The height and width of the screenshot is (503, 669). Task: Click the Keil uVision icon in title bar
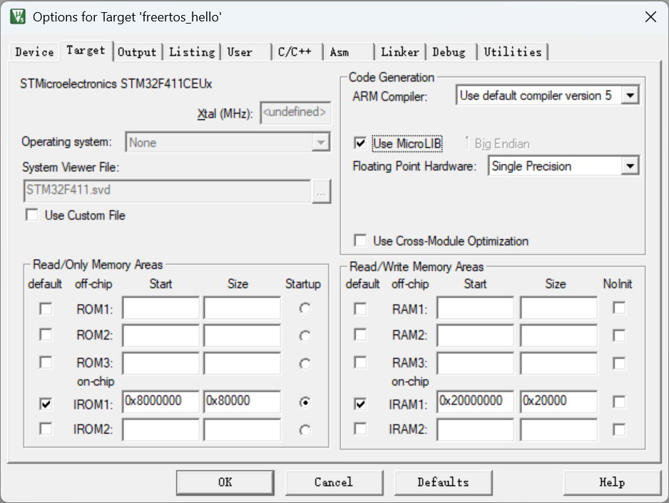(x=18, y=16)
